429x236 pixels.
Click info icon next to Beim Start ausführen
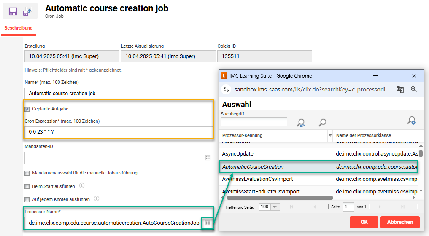coord(82,185)
